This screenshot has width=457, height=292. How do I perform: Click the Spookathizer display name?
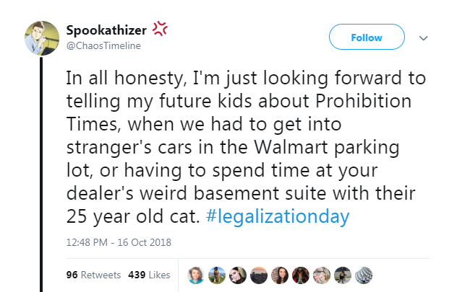point(106,30)
